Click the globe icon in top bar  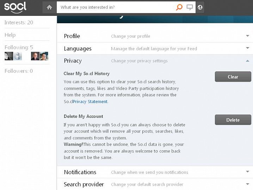(x=200, y=7)
